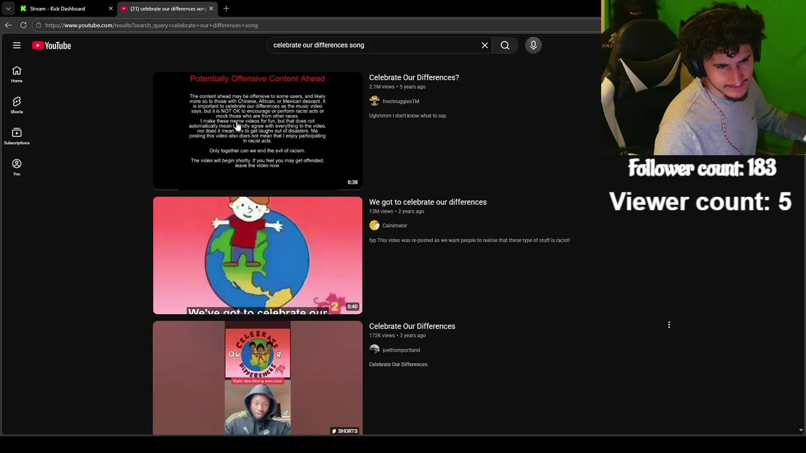Viewport: 806px width, 453px height.
Task: Click joelfromportland channel avatar
Action: coord(375,350)
